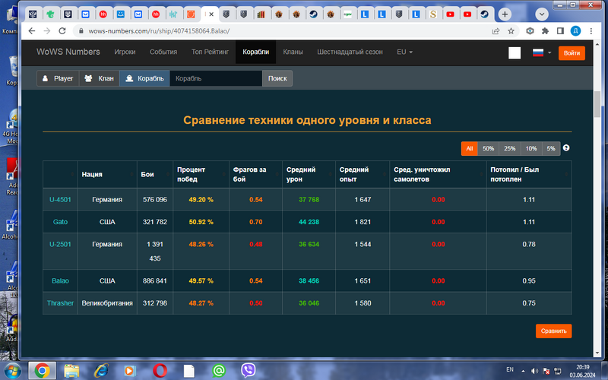This screenshot has width=608, height=380.
Task: Open the Chrome extensions puzzle menu
Action: [545, 31]
